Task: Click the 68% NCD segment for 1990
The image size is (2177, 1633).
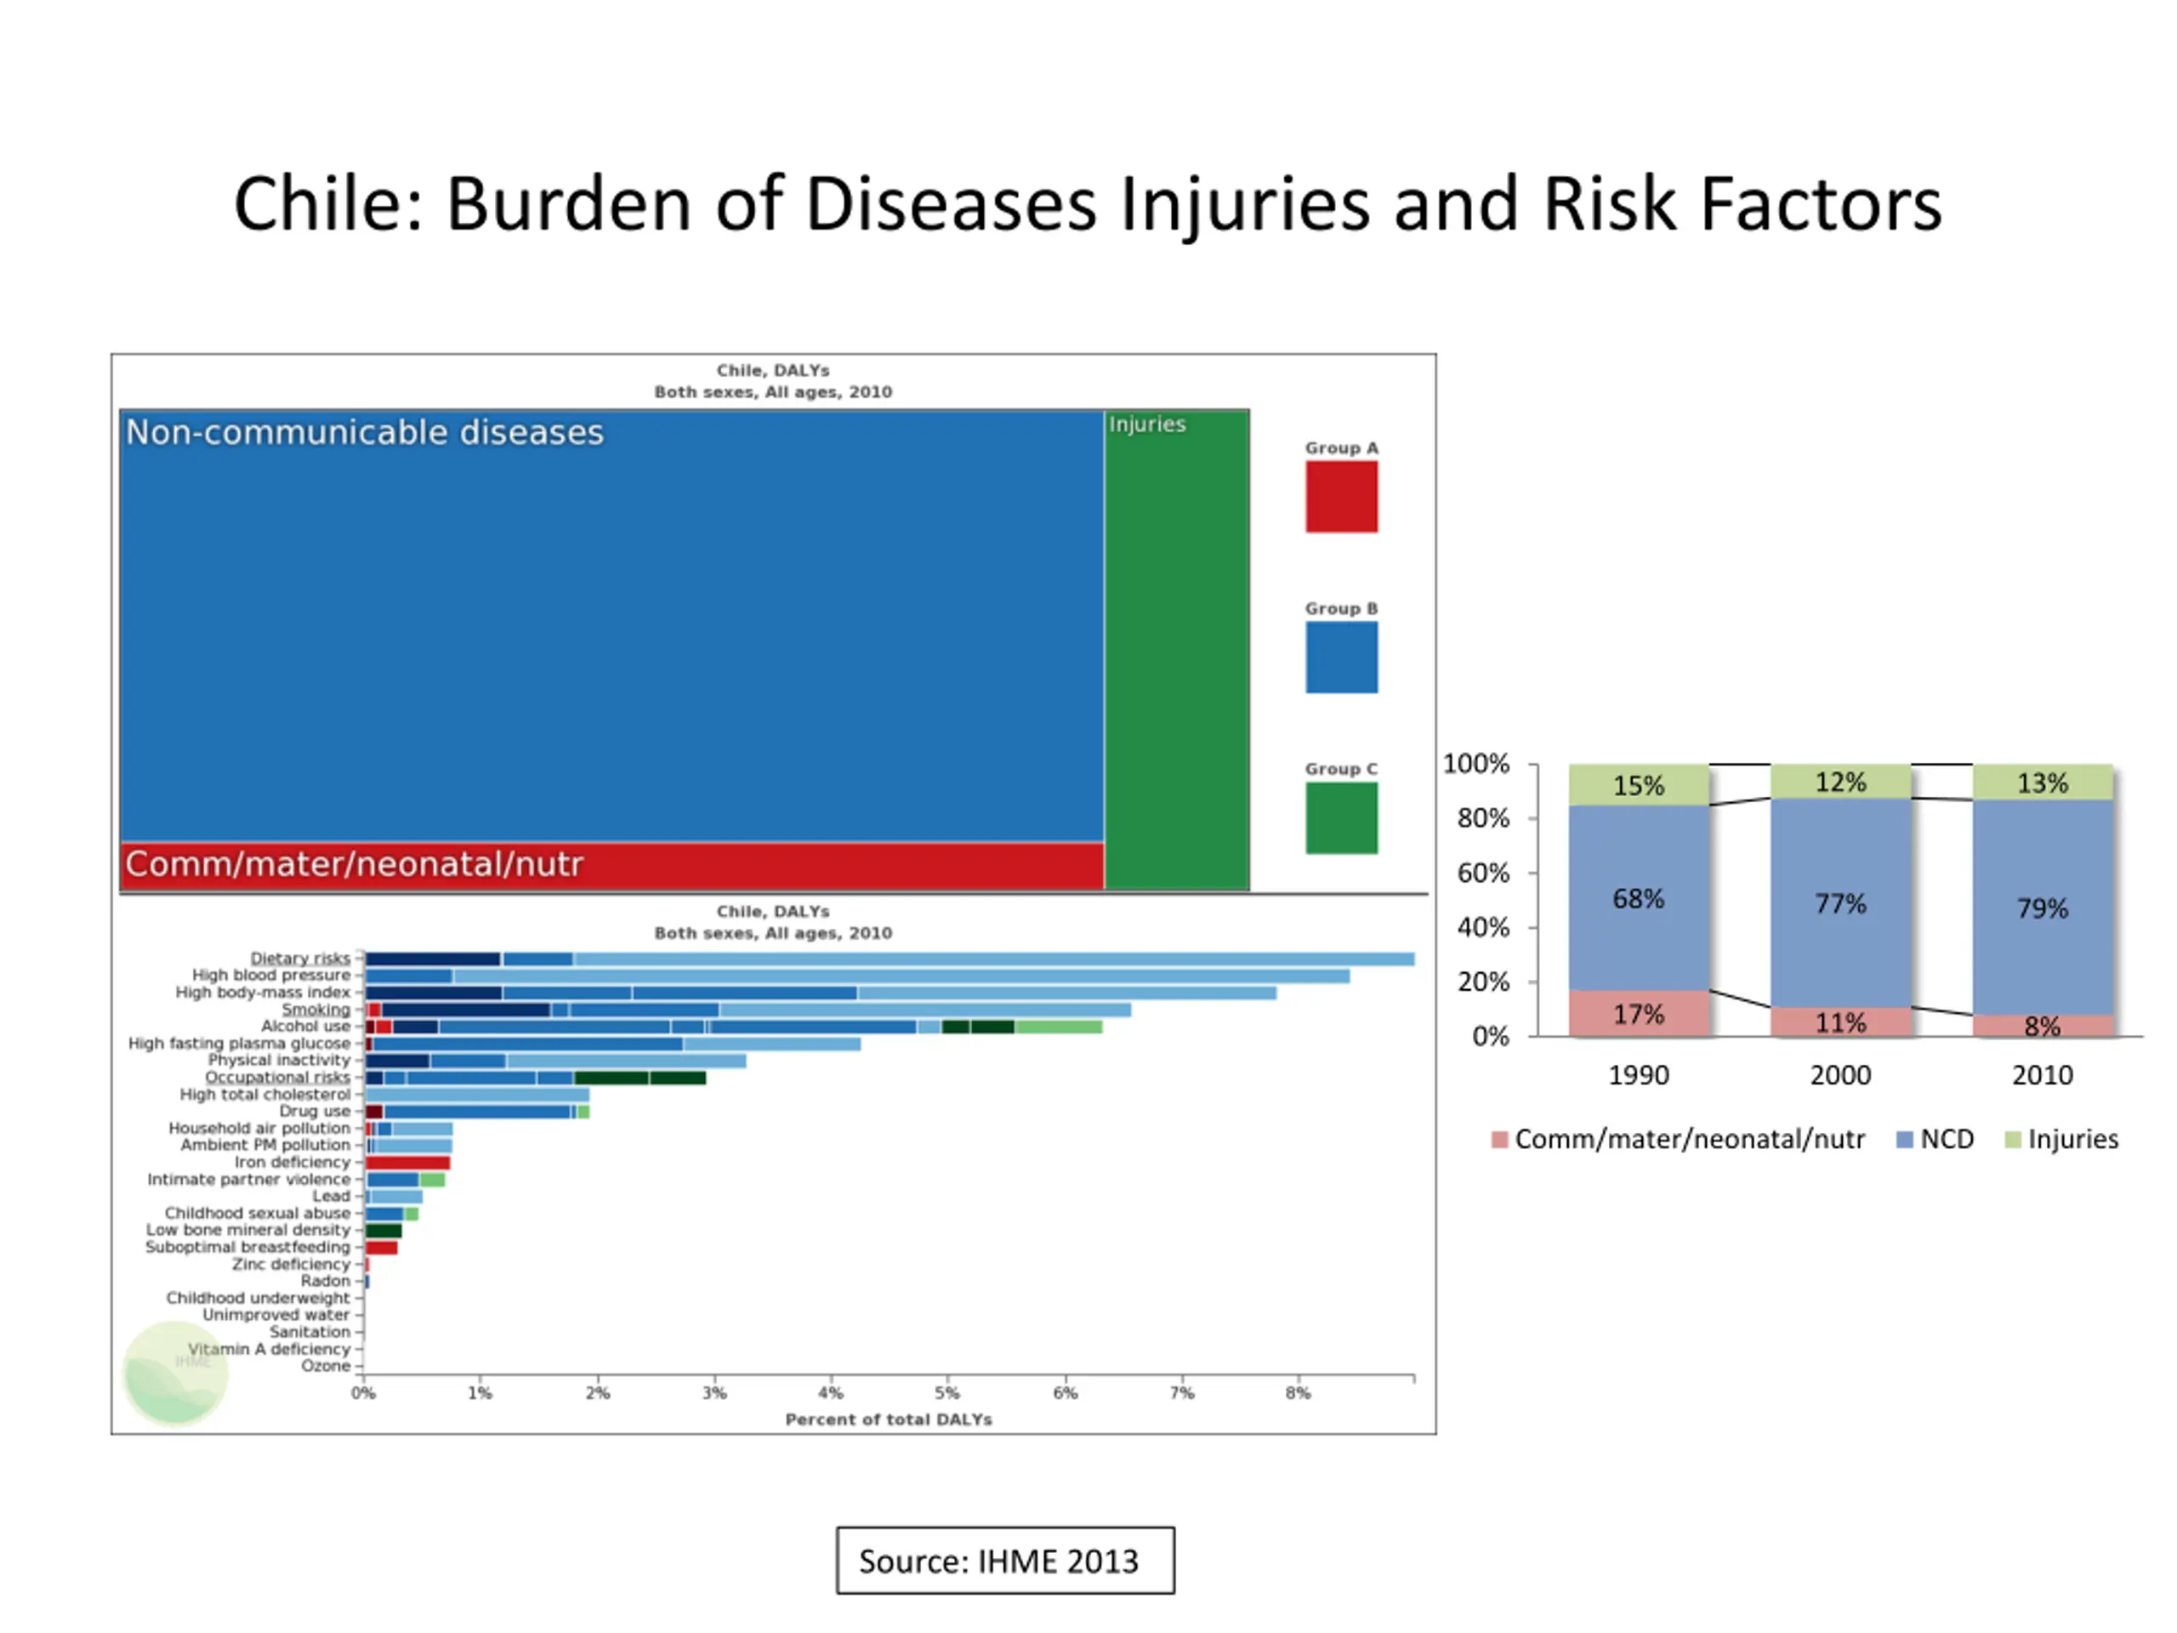Action: 1639,897
